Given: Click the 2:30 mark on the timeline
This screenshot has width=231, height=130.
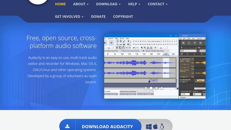Looking at the screenshot, I should click(166, 54).
